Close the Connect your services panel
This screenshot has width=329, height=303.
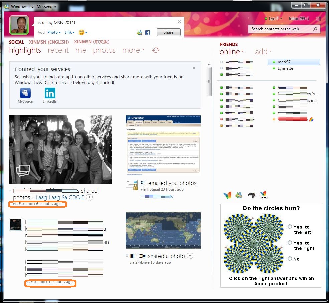point(194,68)
